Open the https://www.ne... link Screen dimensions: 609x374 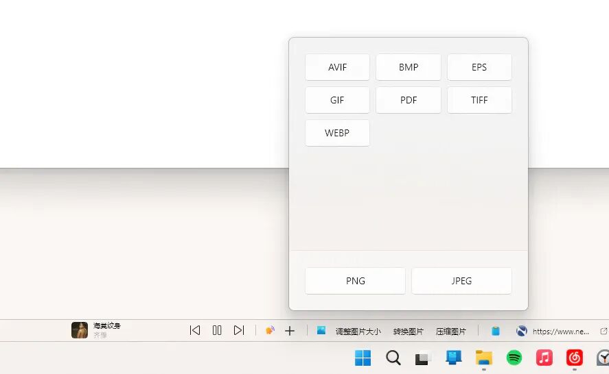tap(561, 332)
